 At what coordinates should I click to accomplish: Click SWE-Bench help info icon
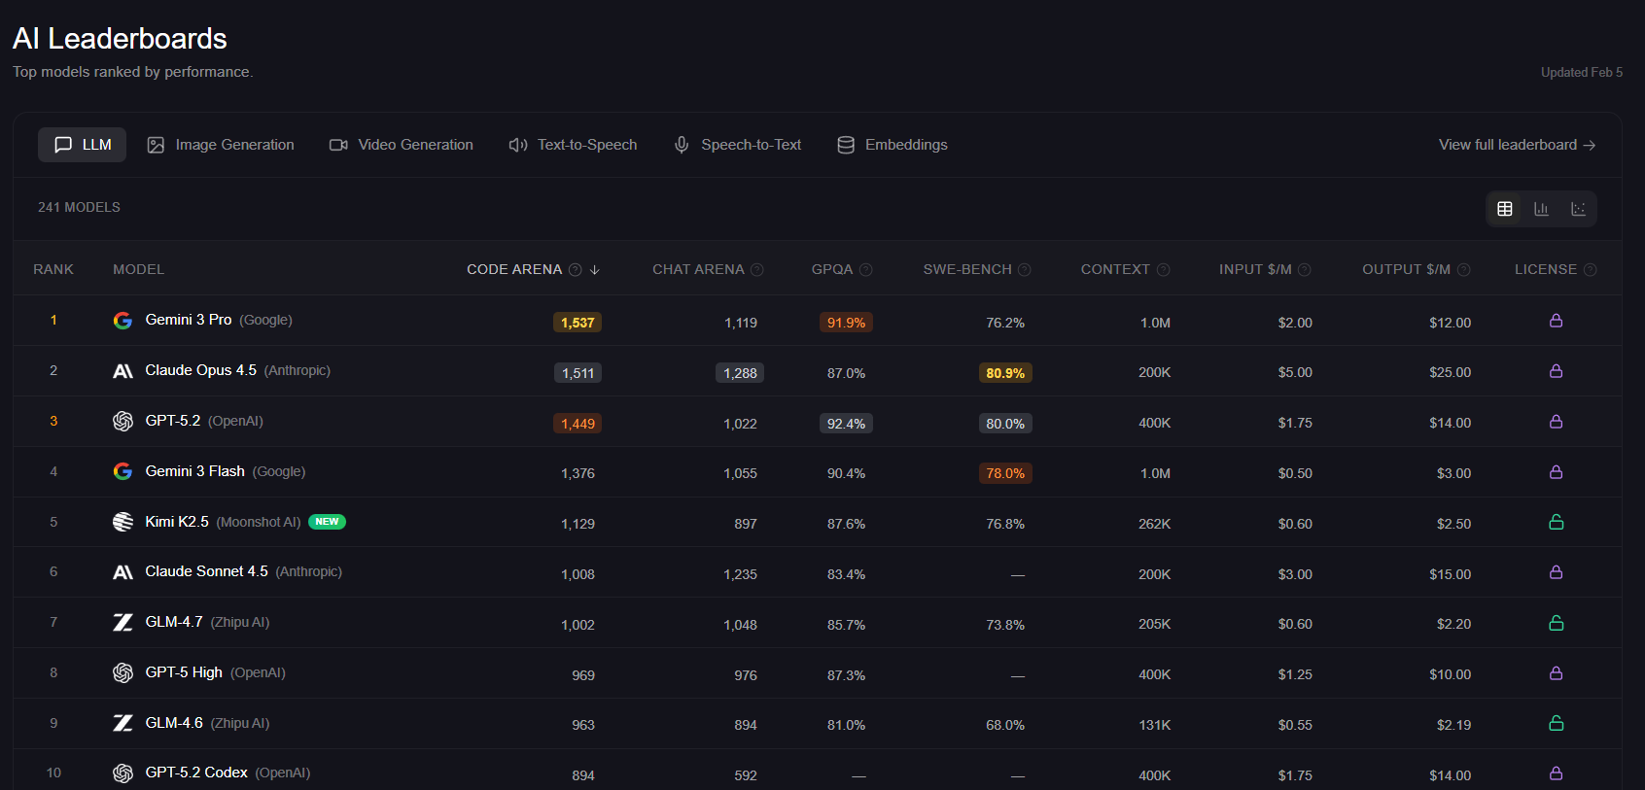[x=1024, y=270]
